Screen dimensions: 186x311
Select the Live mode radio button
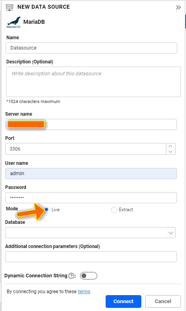47,210
